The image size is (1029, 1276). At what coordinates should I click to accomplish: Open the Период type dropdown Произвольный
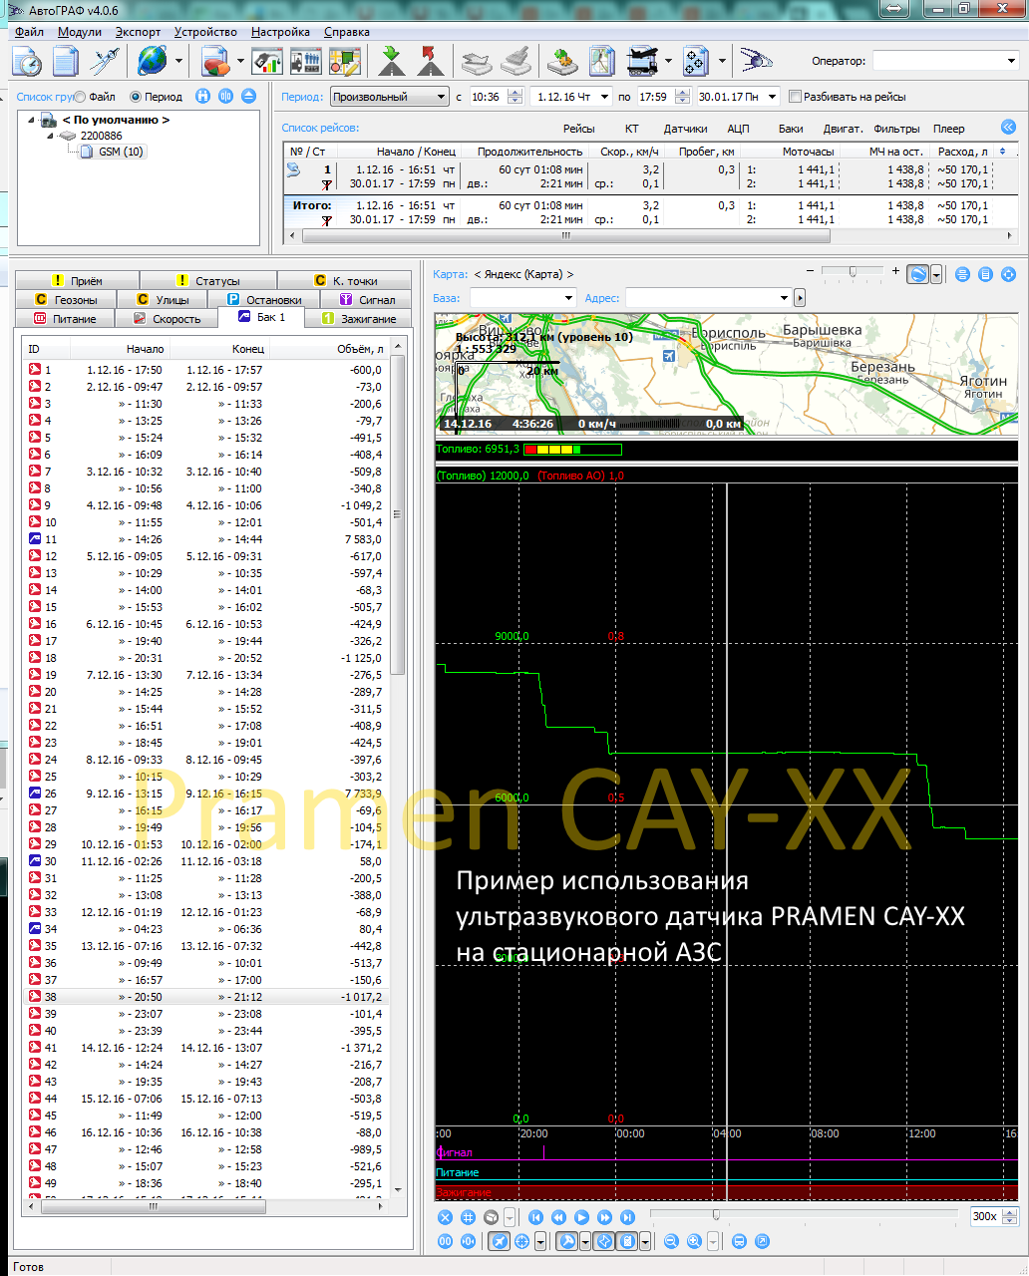(x=389, y=97)
